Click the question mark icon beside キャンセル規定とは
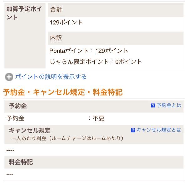188x188 pixels. 133,130
